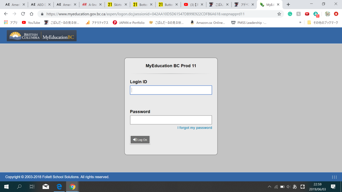Close the MyEd tab
This screenshot has width=342, height=192.
click(x=278, y=5)
